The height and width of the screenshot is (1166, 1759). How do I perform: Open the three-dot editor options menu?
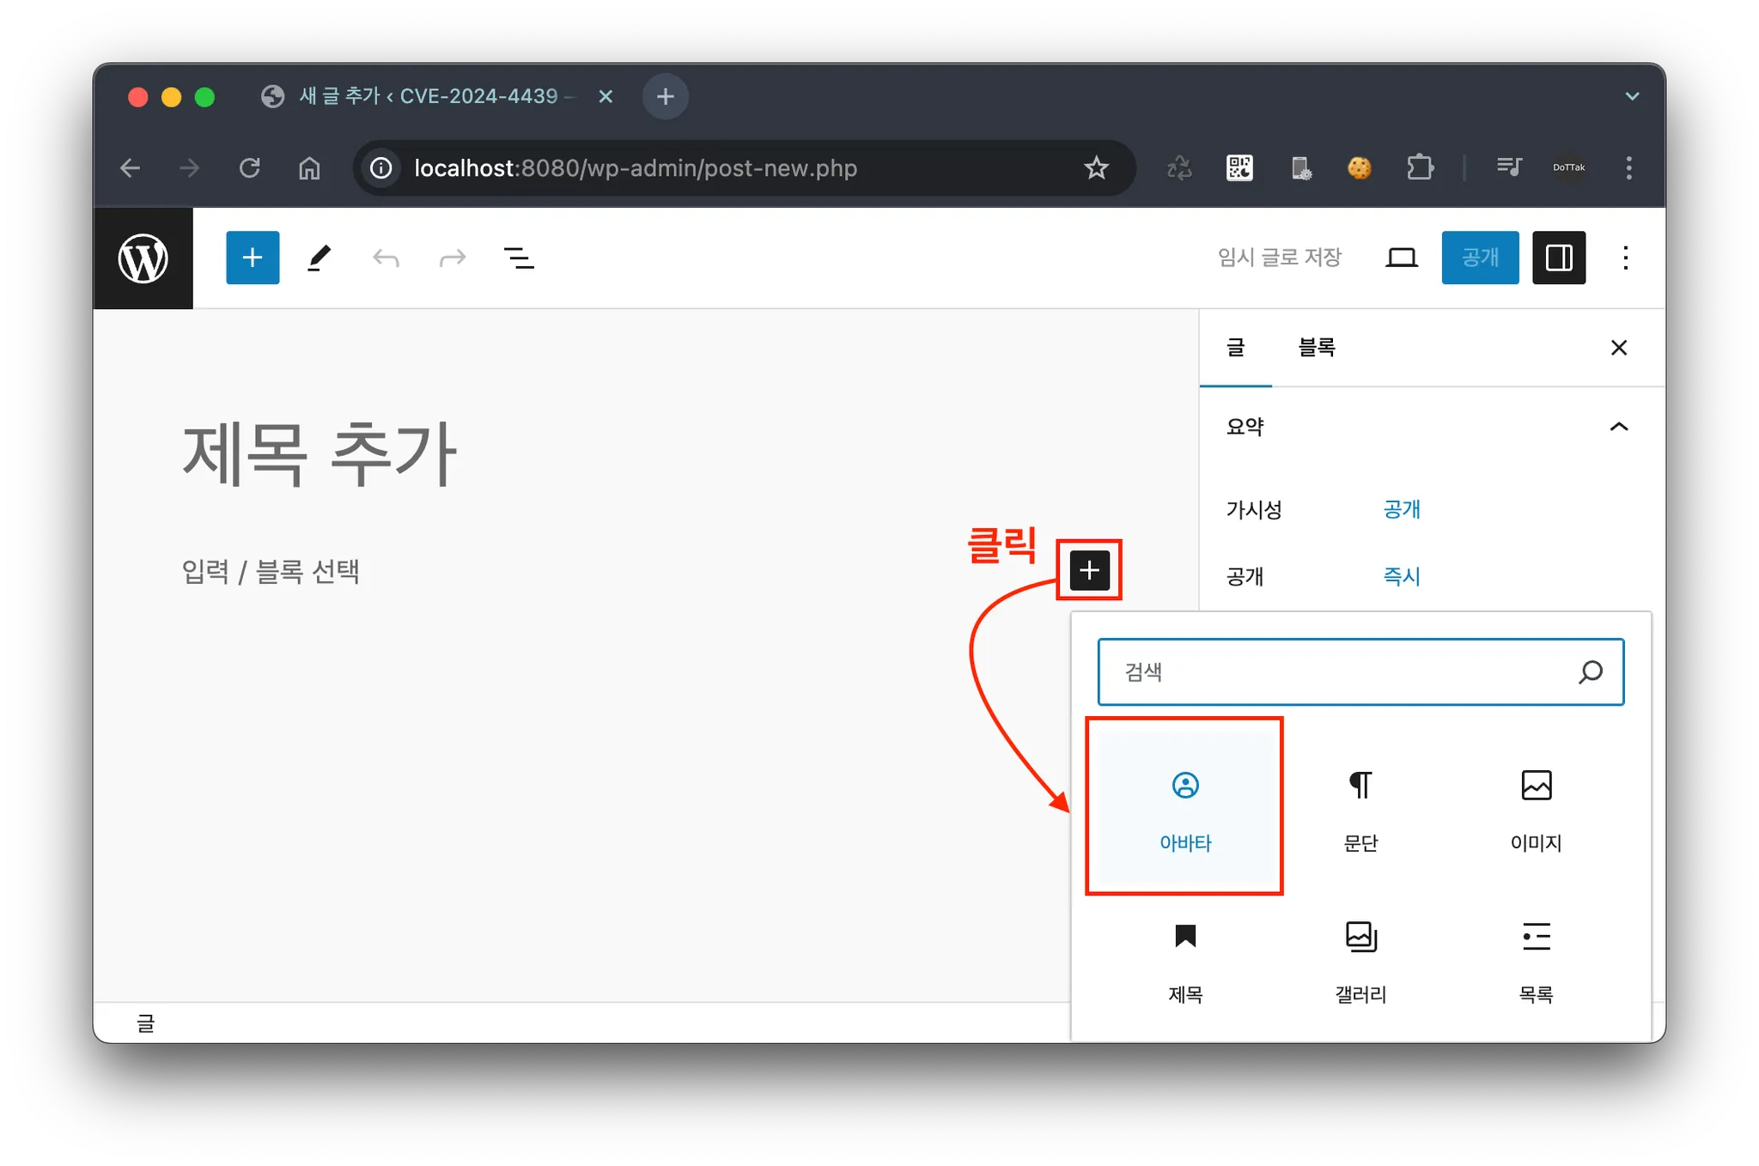coord(1625,258)
